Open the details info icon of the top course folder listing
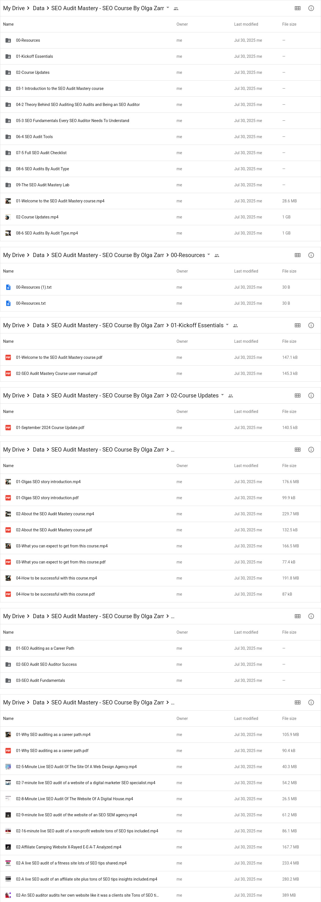The width and height of the screenshot is (321, 902). pyautogui.click(x=311, y=8)
